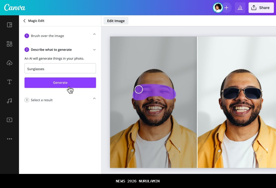Expand the Select a result section
Viewport: 276px width, 188px height.
95,98
